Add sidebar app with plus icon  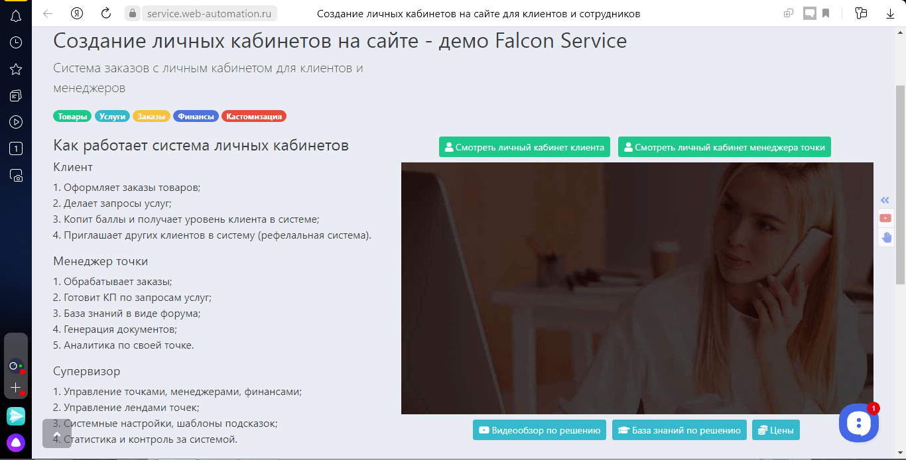point(16,388)
